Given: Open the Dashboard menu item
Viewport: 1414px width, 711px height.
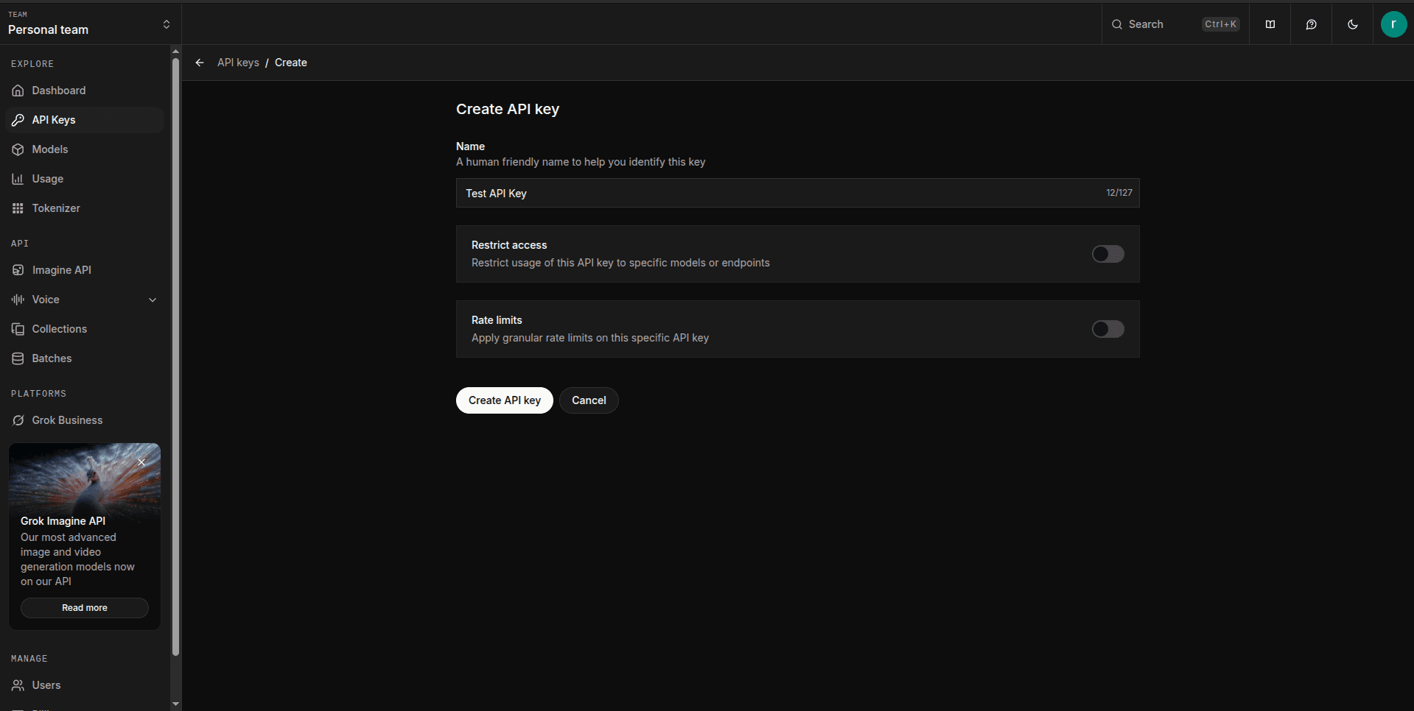Looking at the screenshot, I should click(x=59, y=91).
